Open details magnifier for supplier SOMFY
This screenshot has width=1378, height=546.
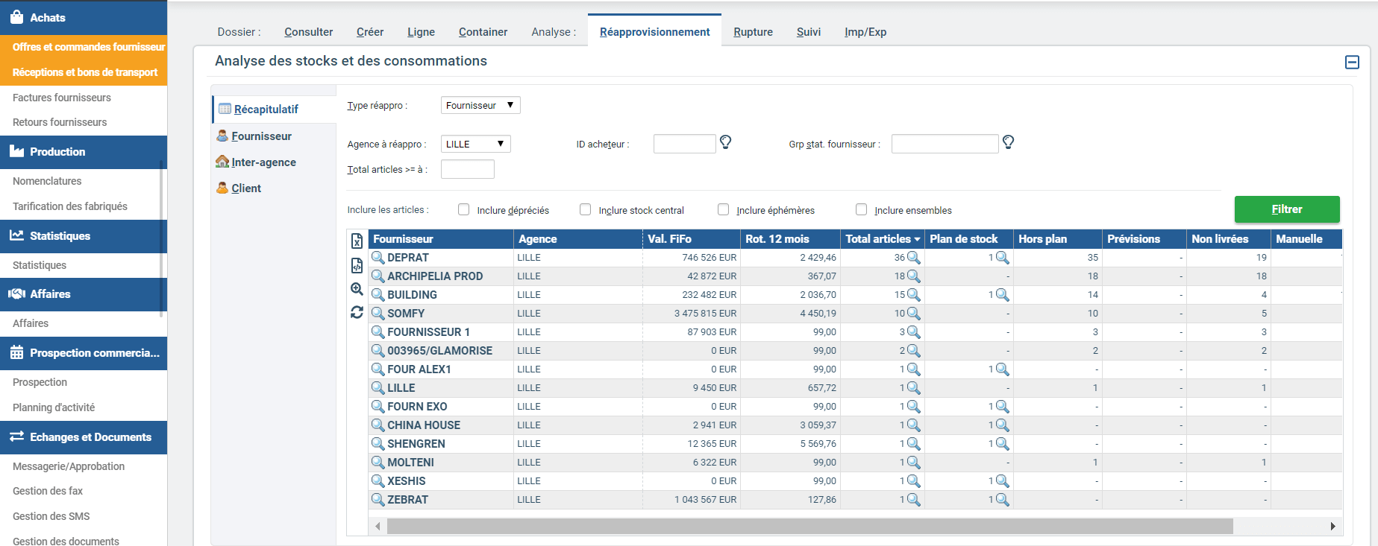378,314
